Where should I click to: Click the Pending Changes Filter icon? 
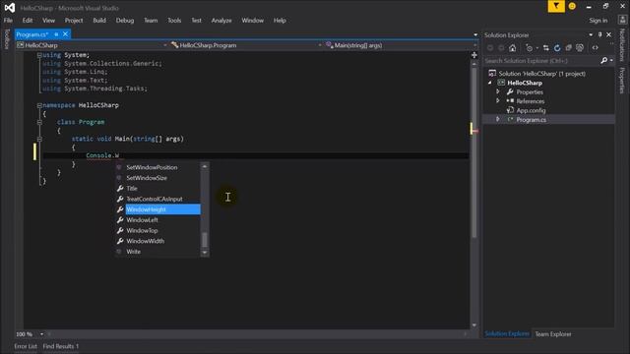[530, 48]
